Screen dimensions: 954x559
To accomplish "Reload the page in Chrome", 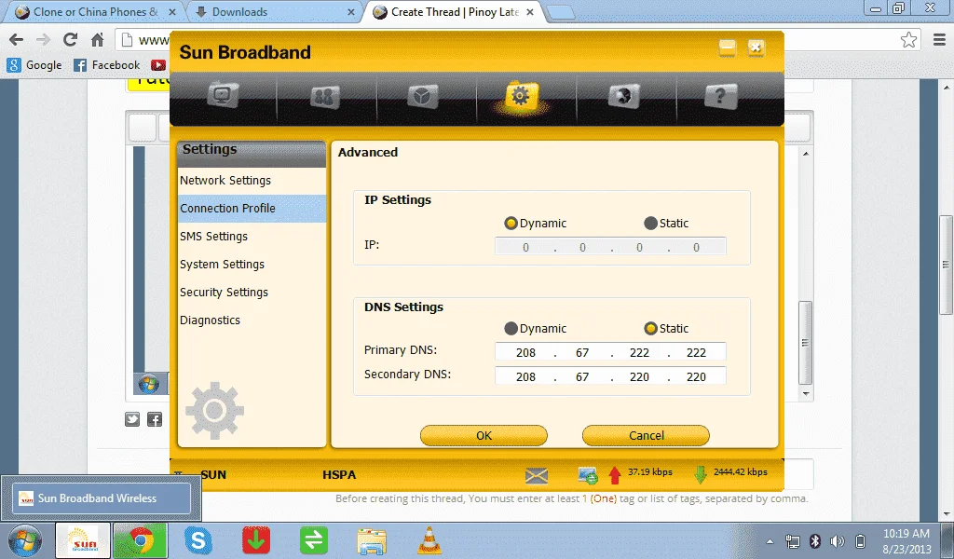I will coord(71,40).
